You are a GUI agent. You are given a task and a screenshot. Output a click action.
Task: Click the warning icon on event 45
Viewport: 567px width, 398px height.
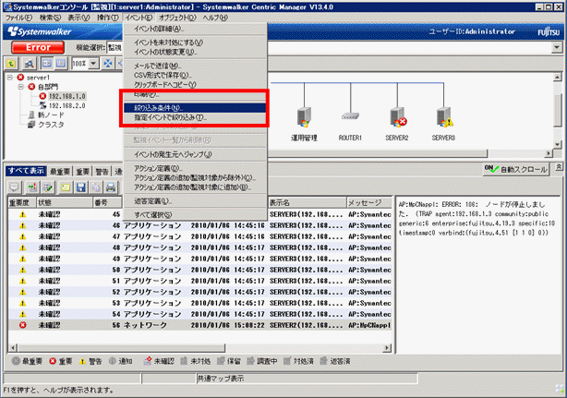23,214
